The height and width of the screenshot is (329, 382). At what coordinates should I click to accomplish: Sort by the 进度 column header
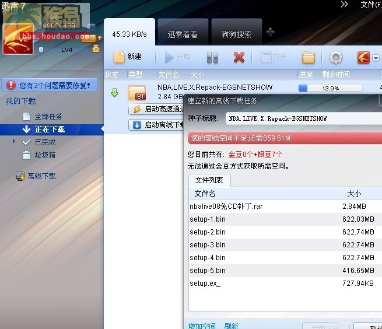click(306, 74)
